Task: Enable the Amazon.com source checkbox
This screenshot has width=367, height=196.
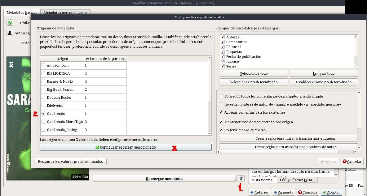Action: click(x=43, y=66)
